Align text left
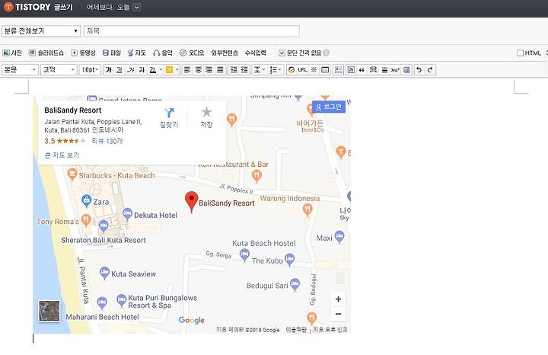The height and width of the screenshot is (355, 548). pos(187,70)
